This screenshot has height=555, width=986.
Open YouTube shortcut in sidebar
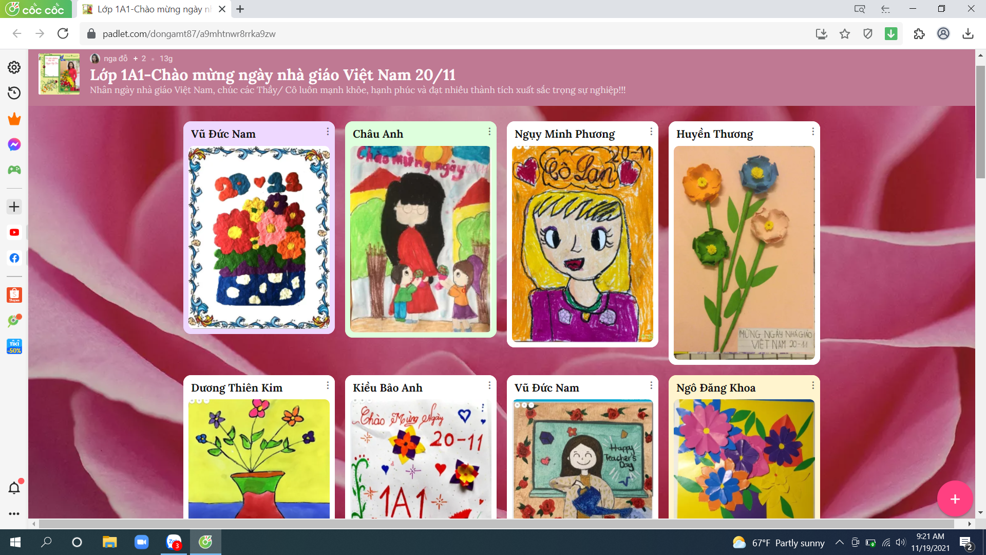coord(14,232)
